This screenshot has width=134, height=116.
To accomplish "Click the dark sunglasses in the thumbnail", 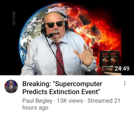I will click(54, 24).
